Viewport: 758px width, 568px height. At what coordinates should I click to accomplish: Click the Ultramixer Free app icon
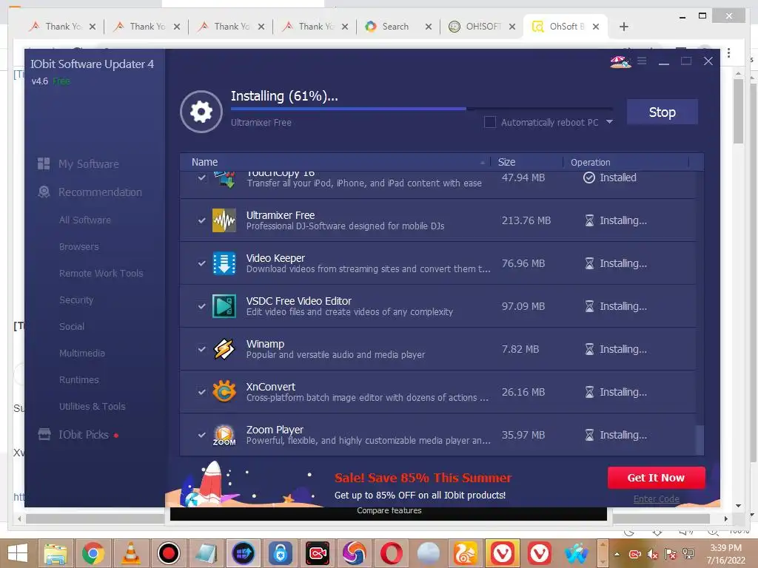pyautogui.click(x=224, y=220)
